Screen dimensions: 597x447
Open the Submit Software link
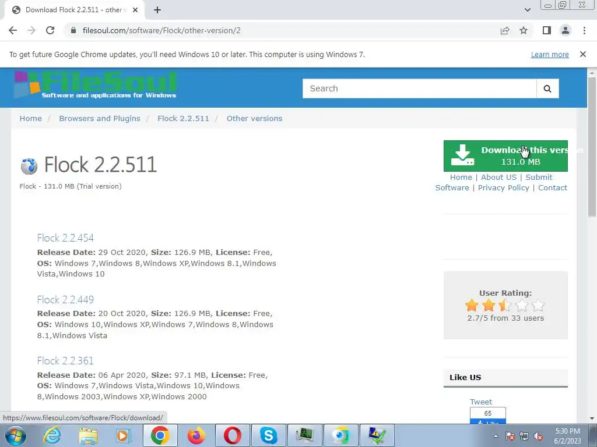pos(539,177)
